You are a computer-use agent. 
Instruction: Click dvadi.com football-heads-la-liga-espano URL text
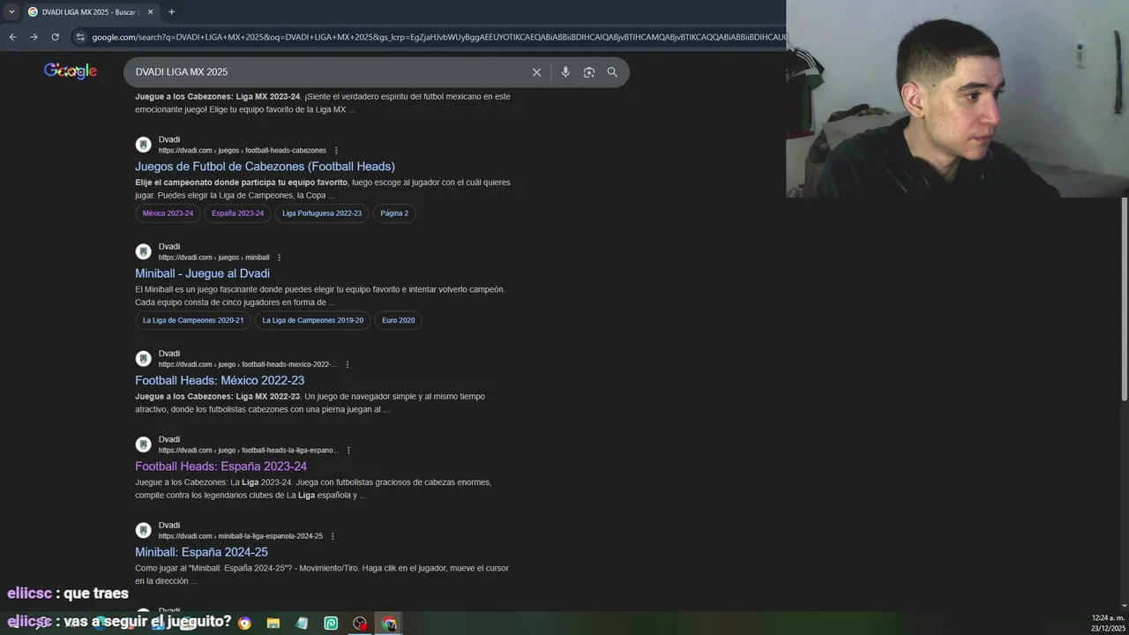pos(249,451)
